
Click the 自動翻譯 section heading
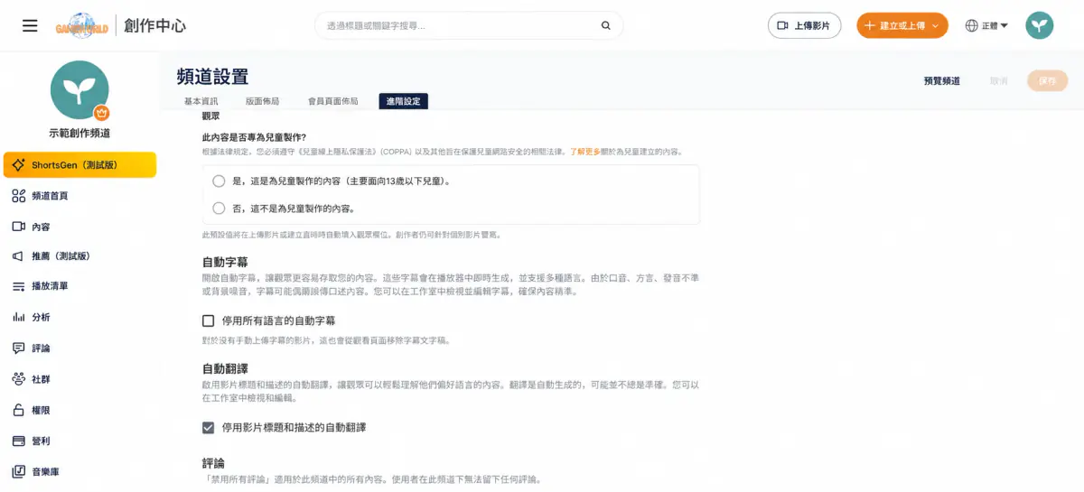click(x=225, y=368)
